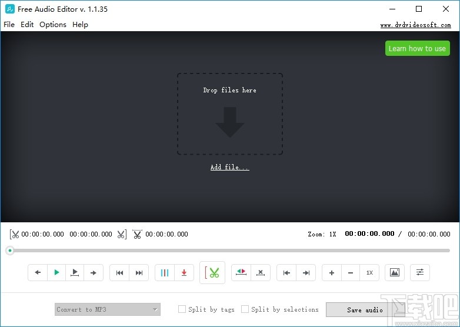Viewport: 460px width, 327px height.
Task: Click the split point scissors icon
Action: coord(137,234)
